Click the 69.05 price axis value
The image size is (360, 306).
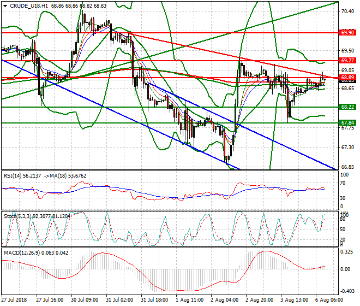(347, 70)
